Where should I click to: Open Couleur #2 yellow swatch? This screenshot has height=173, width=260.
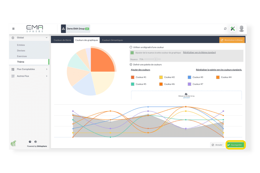[161, 77]
